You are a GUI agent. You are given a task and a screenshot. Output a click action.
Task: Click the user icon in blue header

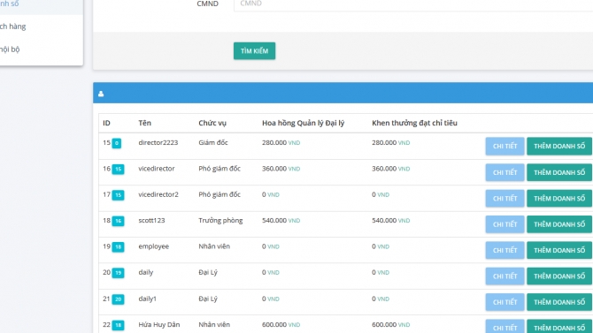(101, 94)
